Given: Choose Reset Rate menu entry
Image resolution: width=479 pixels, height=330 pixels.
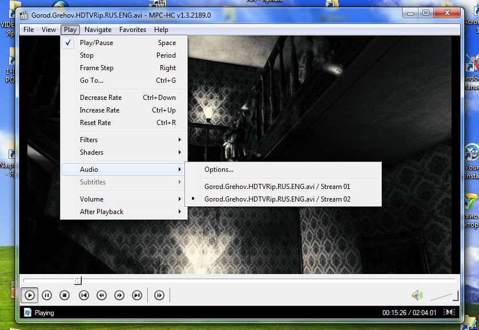Looking at the screenshot, I should click(124, 123).
